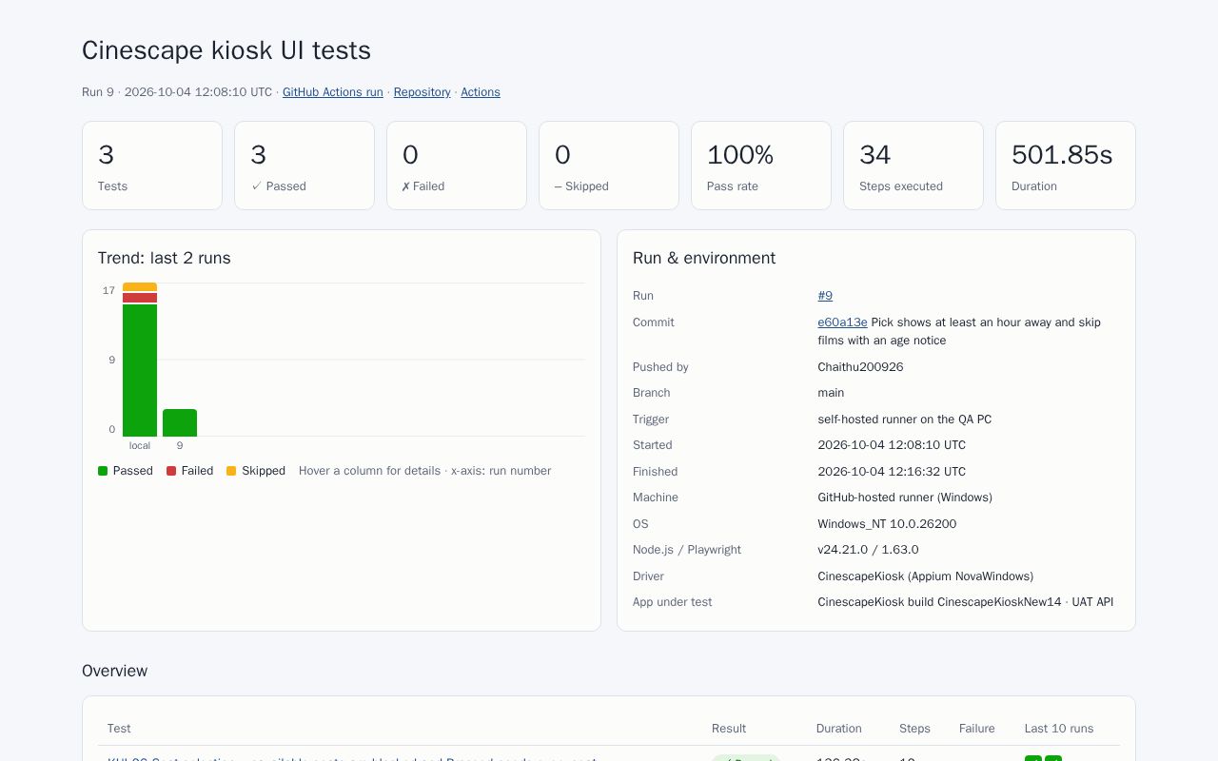
Task: Click the '9' x-axis label under the chart
Action: click(180, 445)
